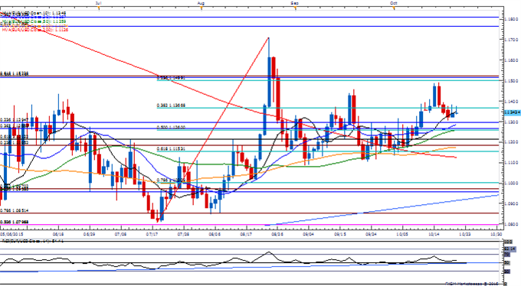The image size is (521, 286).
Task: Select the 0.618 1.1153 Fibonacci label
Action: click(171, 149)
